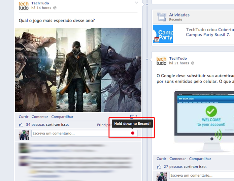
Task: Click the thumbs-up icon beside 34 pessoas
Action: pos(21,125)
